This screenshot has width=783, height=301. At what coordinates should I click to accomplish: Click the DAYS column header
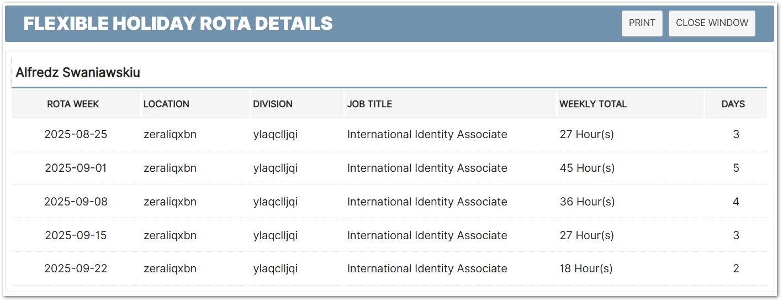733,104
